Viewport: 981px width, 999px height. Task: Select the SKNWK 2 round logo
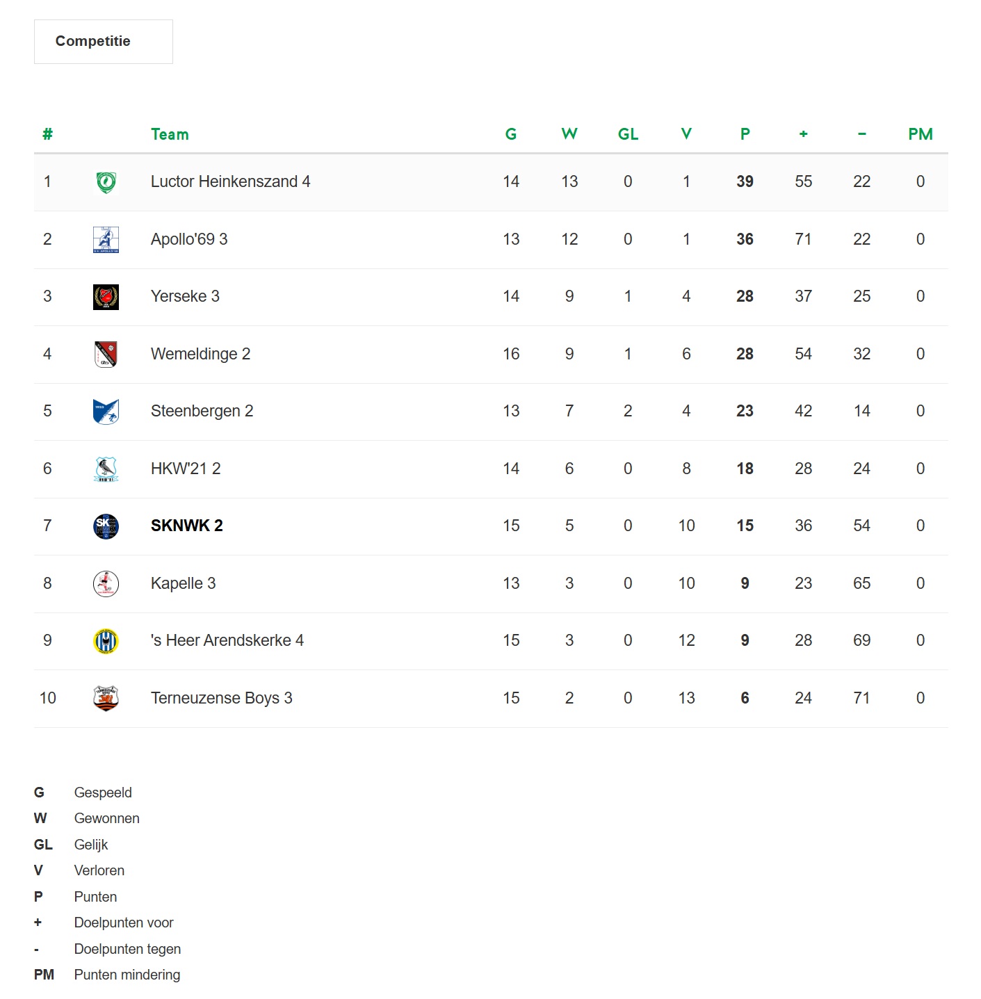[106, 526]
